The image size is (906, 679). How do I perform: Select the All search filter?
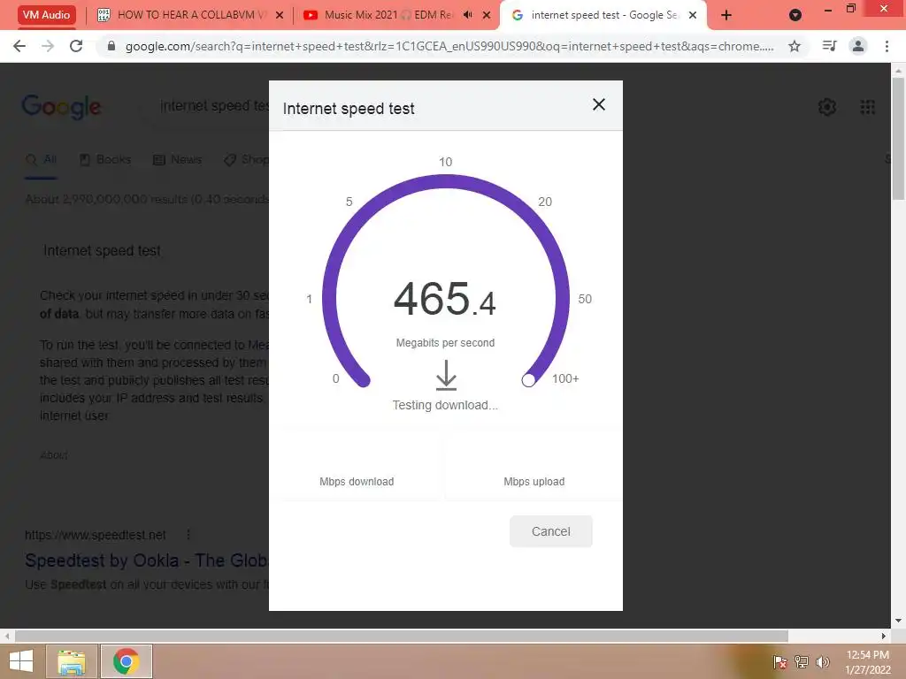coord(42,159)
